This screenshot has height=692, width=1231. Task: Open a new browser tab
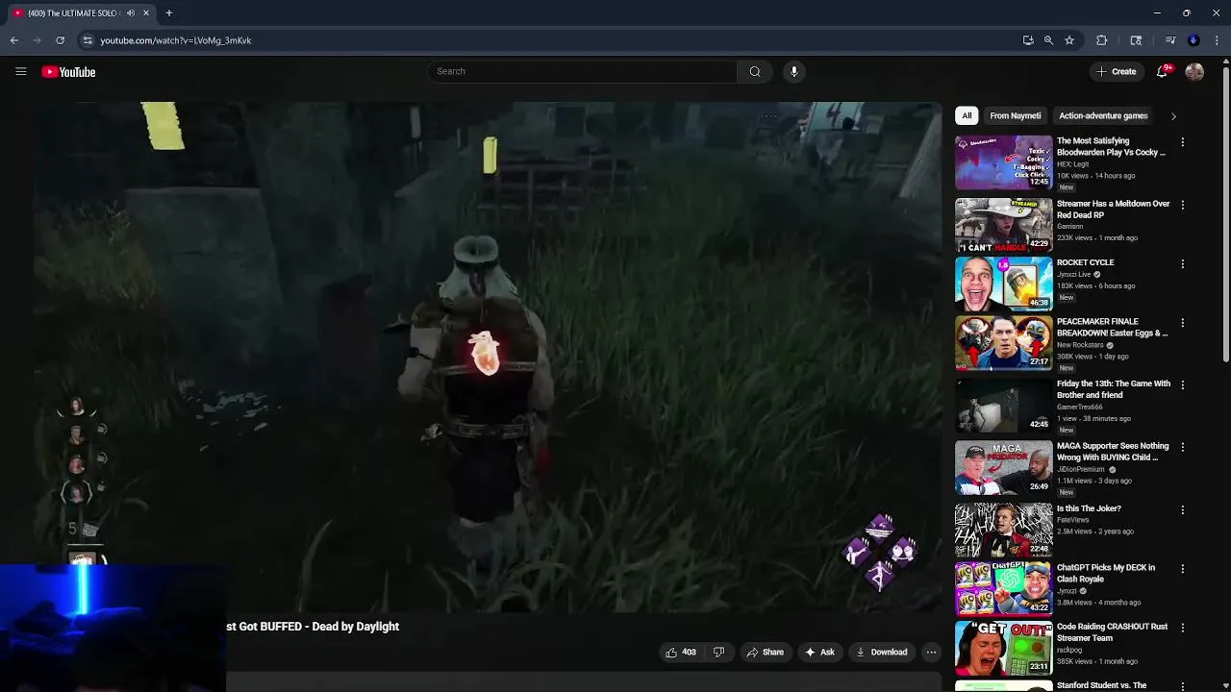click(168, 13)
